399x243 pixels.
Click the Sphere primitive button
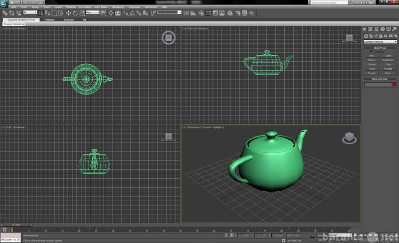click(372, 60)
